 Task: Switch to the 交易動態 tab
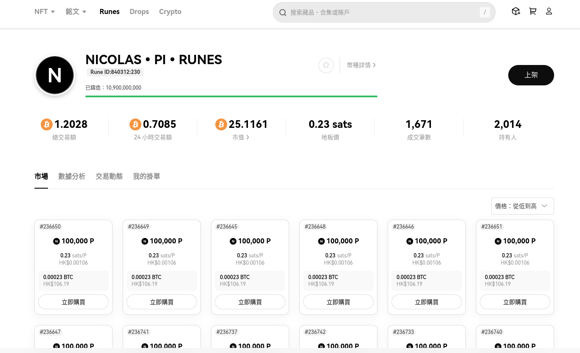coord(109,176)
